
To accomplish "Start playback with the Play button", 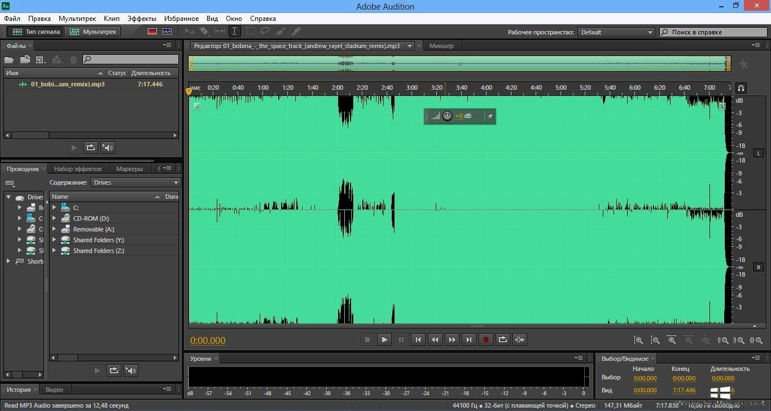I will pos(384,339).
